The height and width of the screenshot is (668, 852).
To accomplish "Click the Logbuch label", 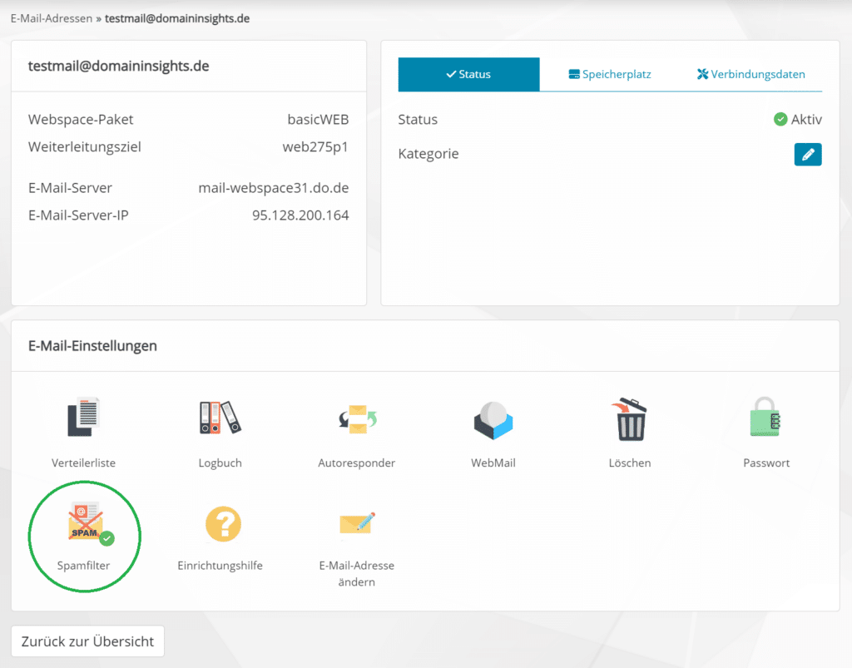I will [220, 463].
